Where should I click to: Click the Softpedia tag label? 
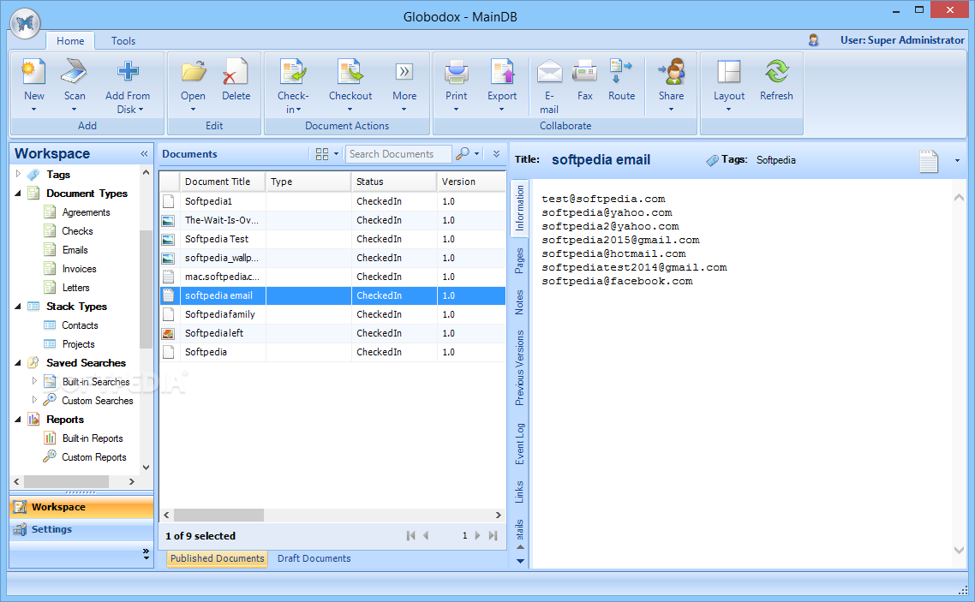click(x=776, y=160)
